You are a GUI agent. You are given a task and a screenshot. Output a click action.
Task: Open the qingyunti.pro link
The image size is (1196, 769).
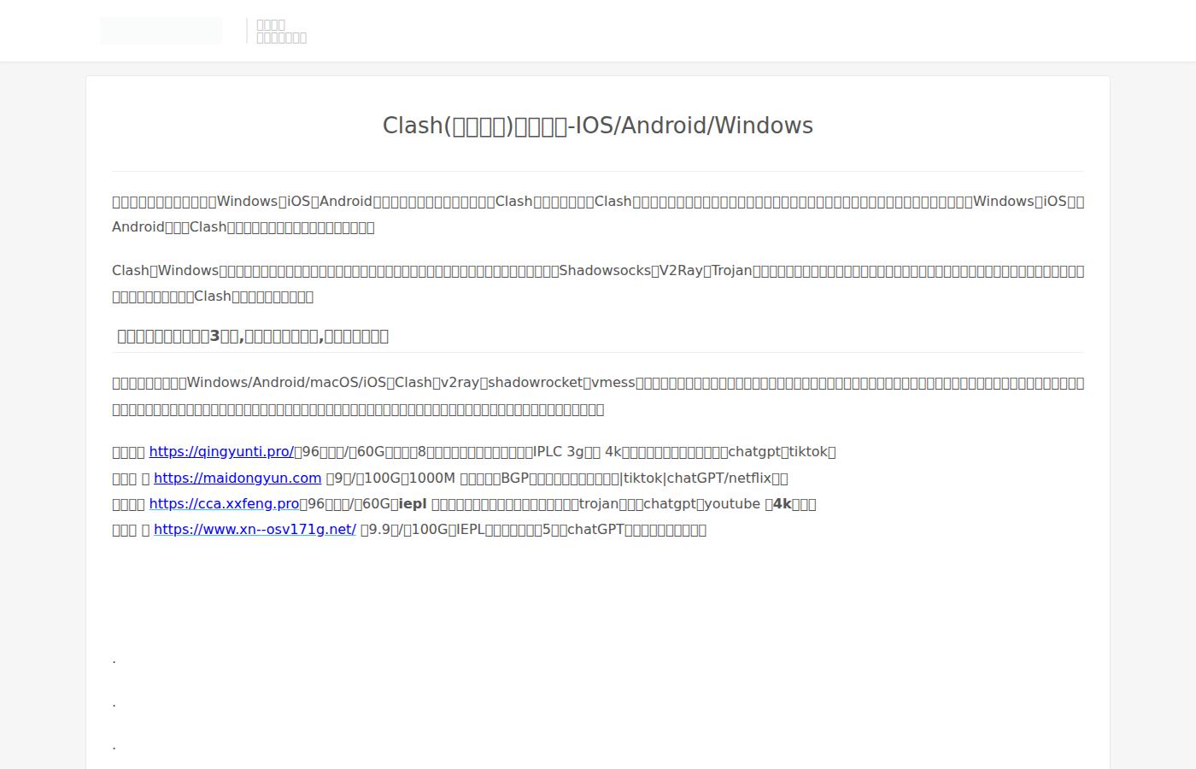[221, 452]
